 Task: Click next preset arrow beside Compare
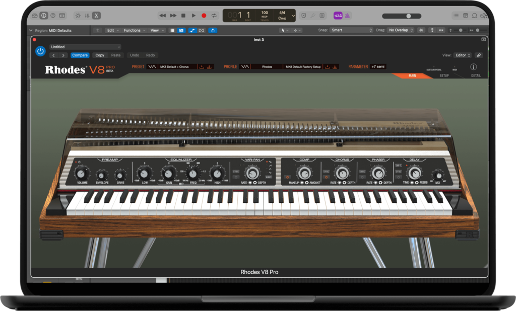63,55
